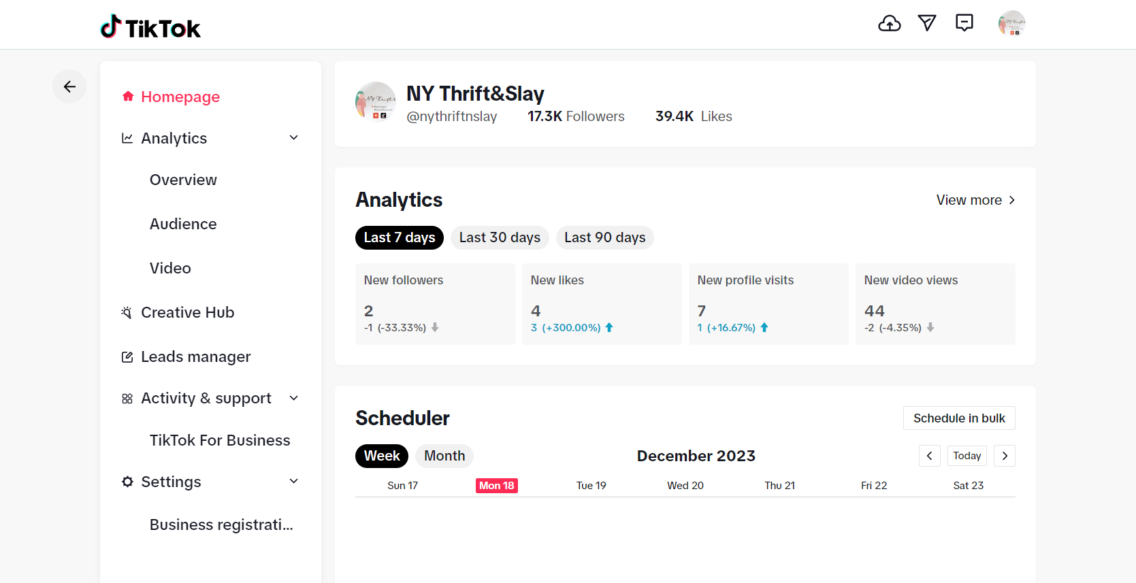
Task: Open the paper-plane messages icon
Action: point(927,23)
